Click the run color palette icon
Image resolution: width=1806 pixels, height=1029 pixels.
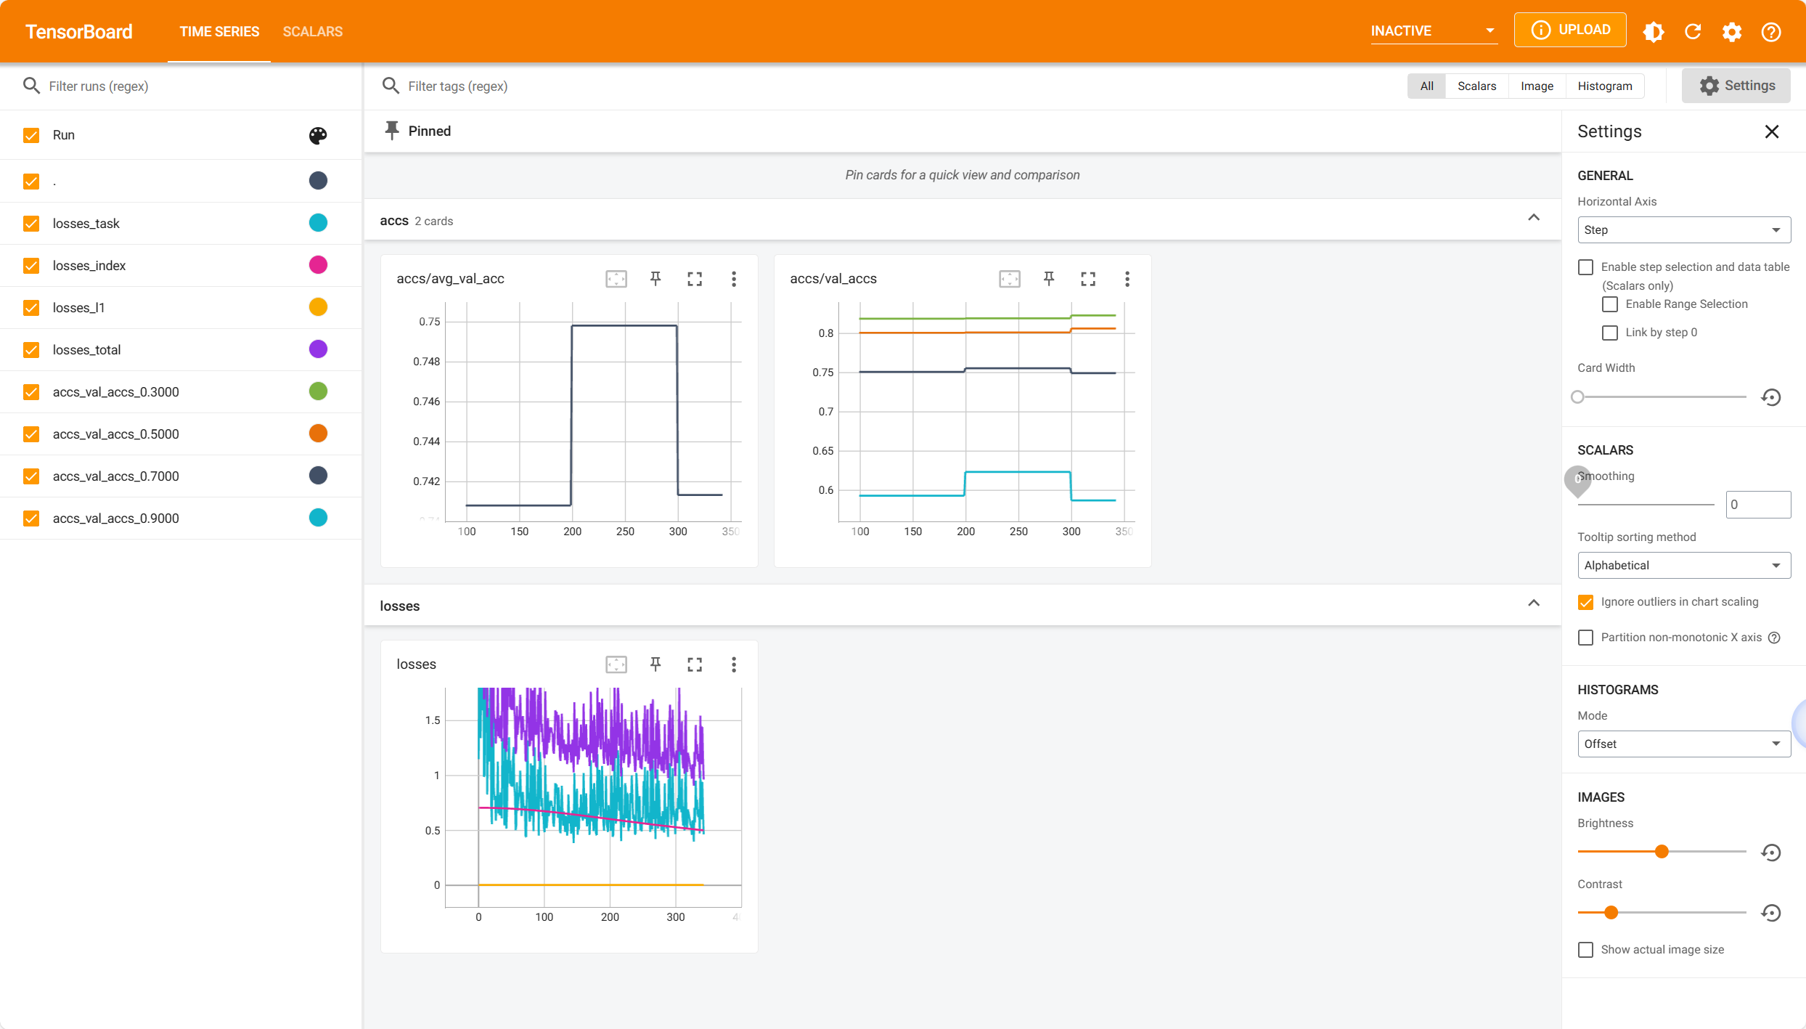pyautogui.click(x=318, y=135)
